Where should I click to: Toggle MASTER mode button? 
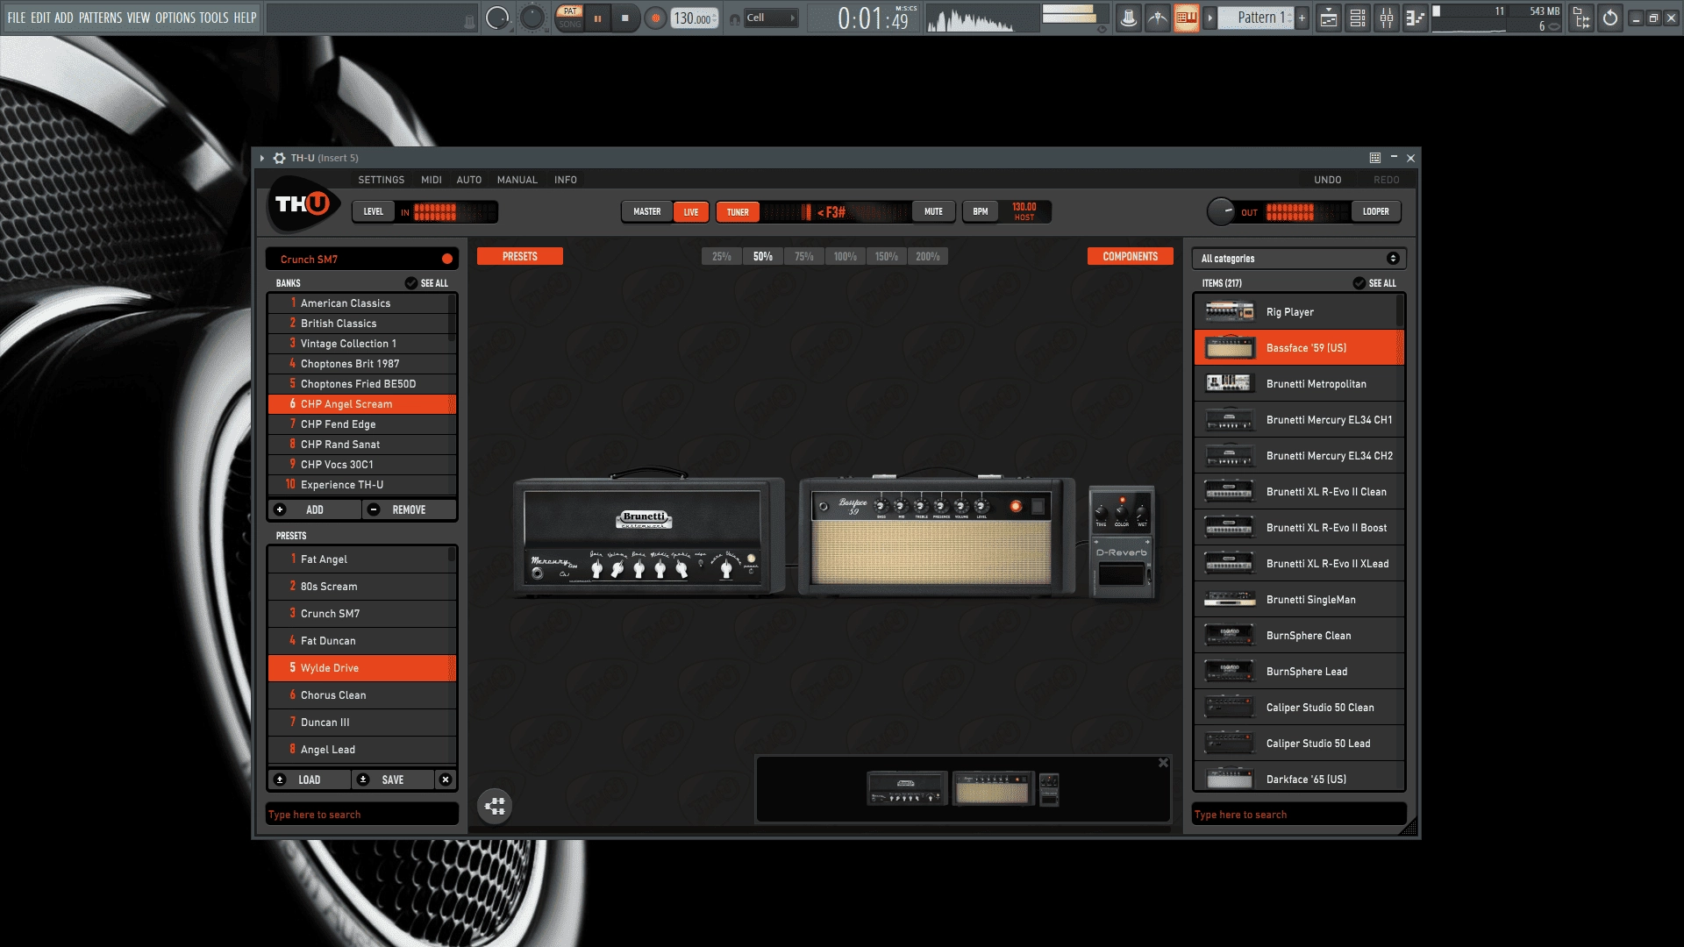click(x=647, y=212)
